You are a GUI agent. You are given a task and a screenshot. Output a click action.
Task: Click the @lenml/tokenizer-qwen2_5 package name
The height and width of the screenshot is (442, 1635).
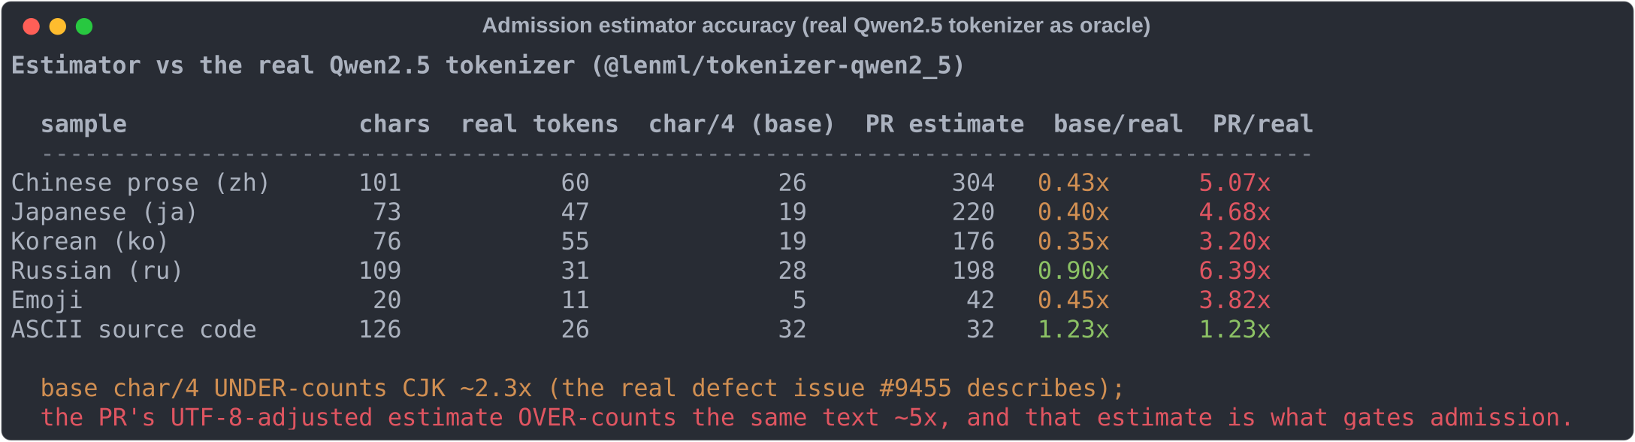777,65
